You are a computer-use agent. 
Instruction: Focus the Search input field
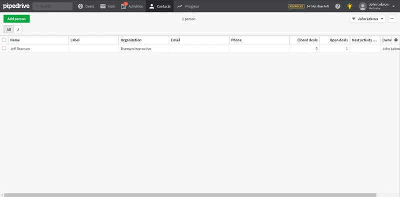52,6
